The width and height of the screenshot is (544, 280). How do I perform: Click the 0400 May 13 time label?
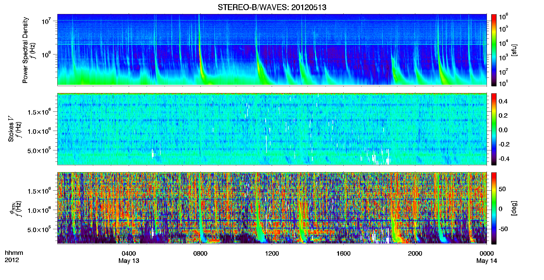tap(129, 257)
